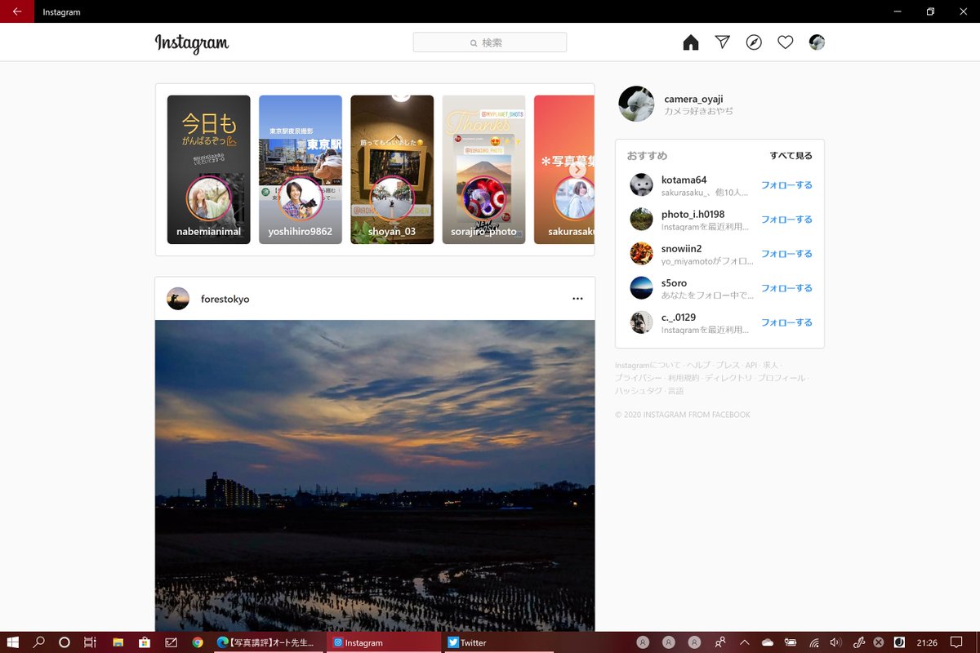Viewport: 980px width, 653px height.
Task: Open more options on forestokyo post
Action: coord(577,299)
